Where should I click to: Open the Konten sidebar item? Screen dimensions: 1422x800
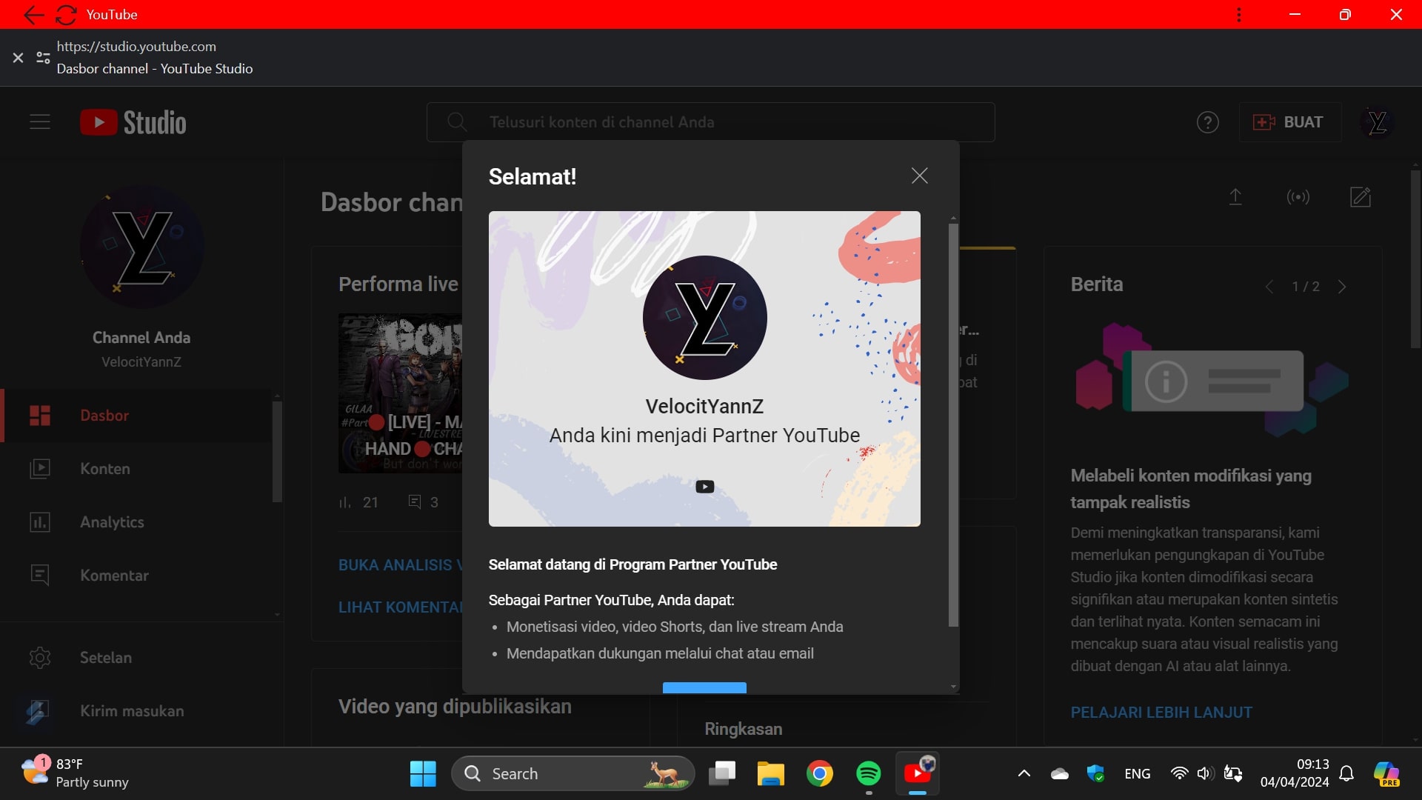104,469
